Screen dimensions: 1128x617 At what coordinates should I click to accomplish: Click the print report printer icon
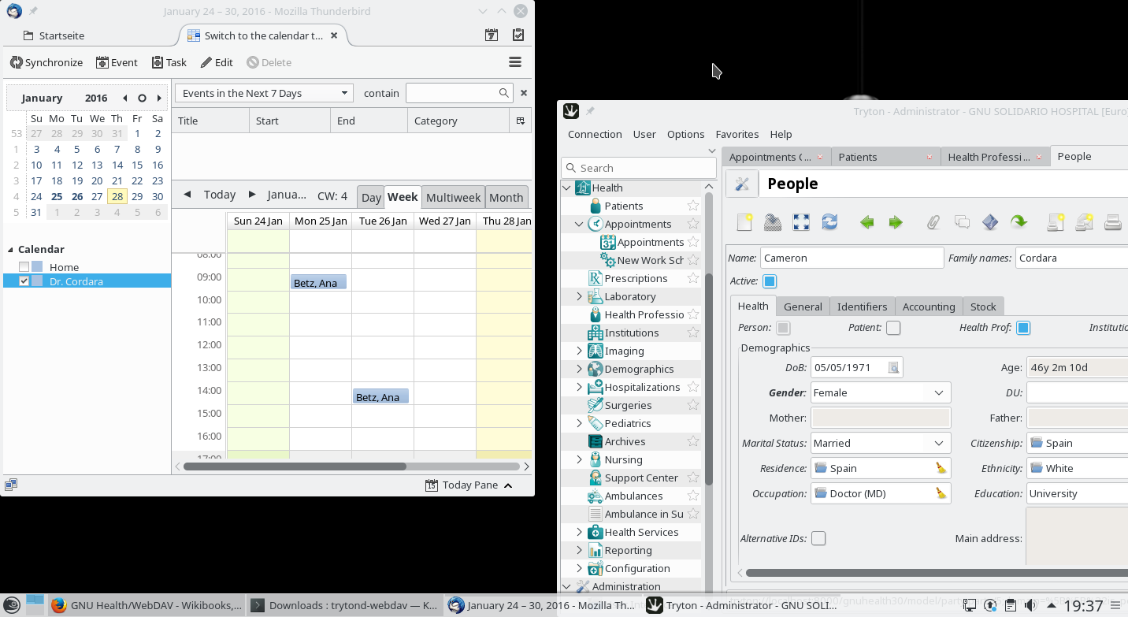click(x=1112, y=222)
